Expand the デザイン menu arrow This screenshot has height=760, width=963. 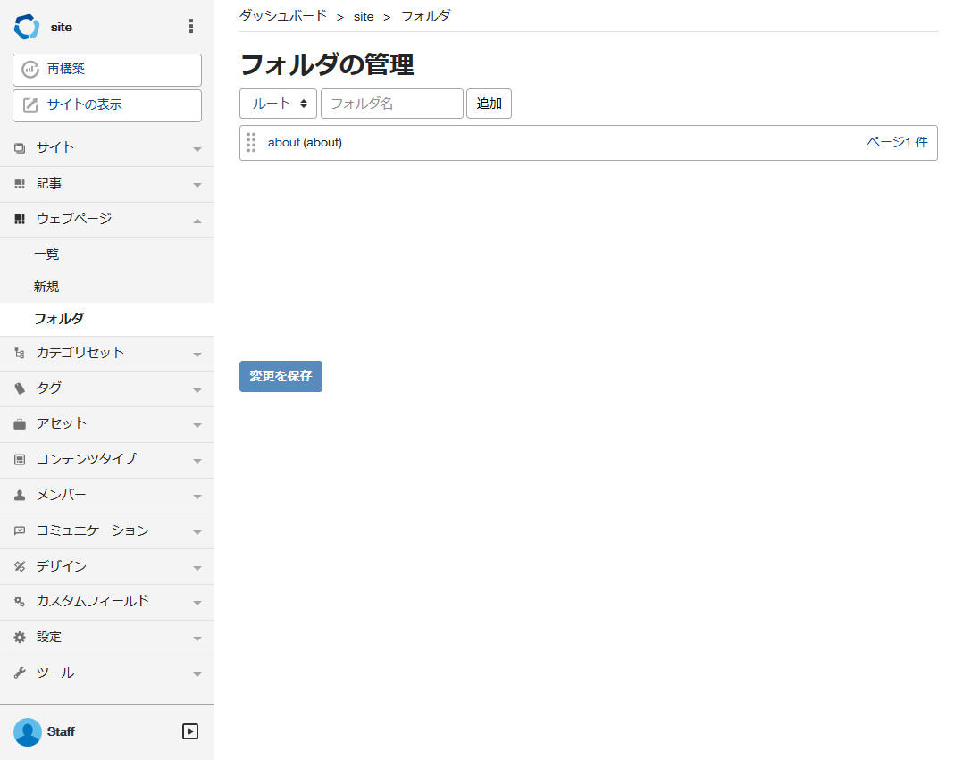pos(197,567)
